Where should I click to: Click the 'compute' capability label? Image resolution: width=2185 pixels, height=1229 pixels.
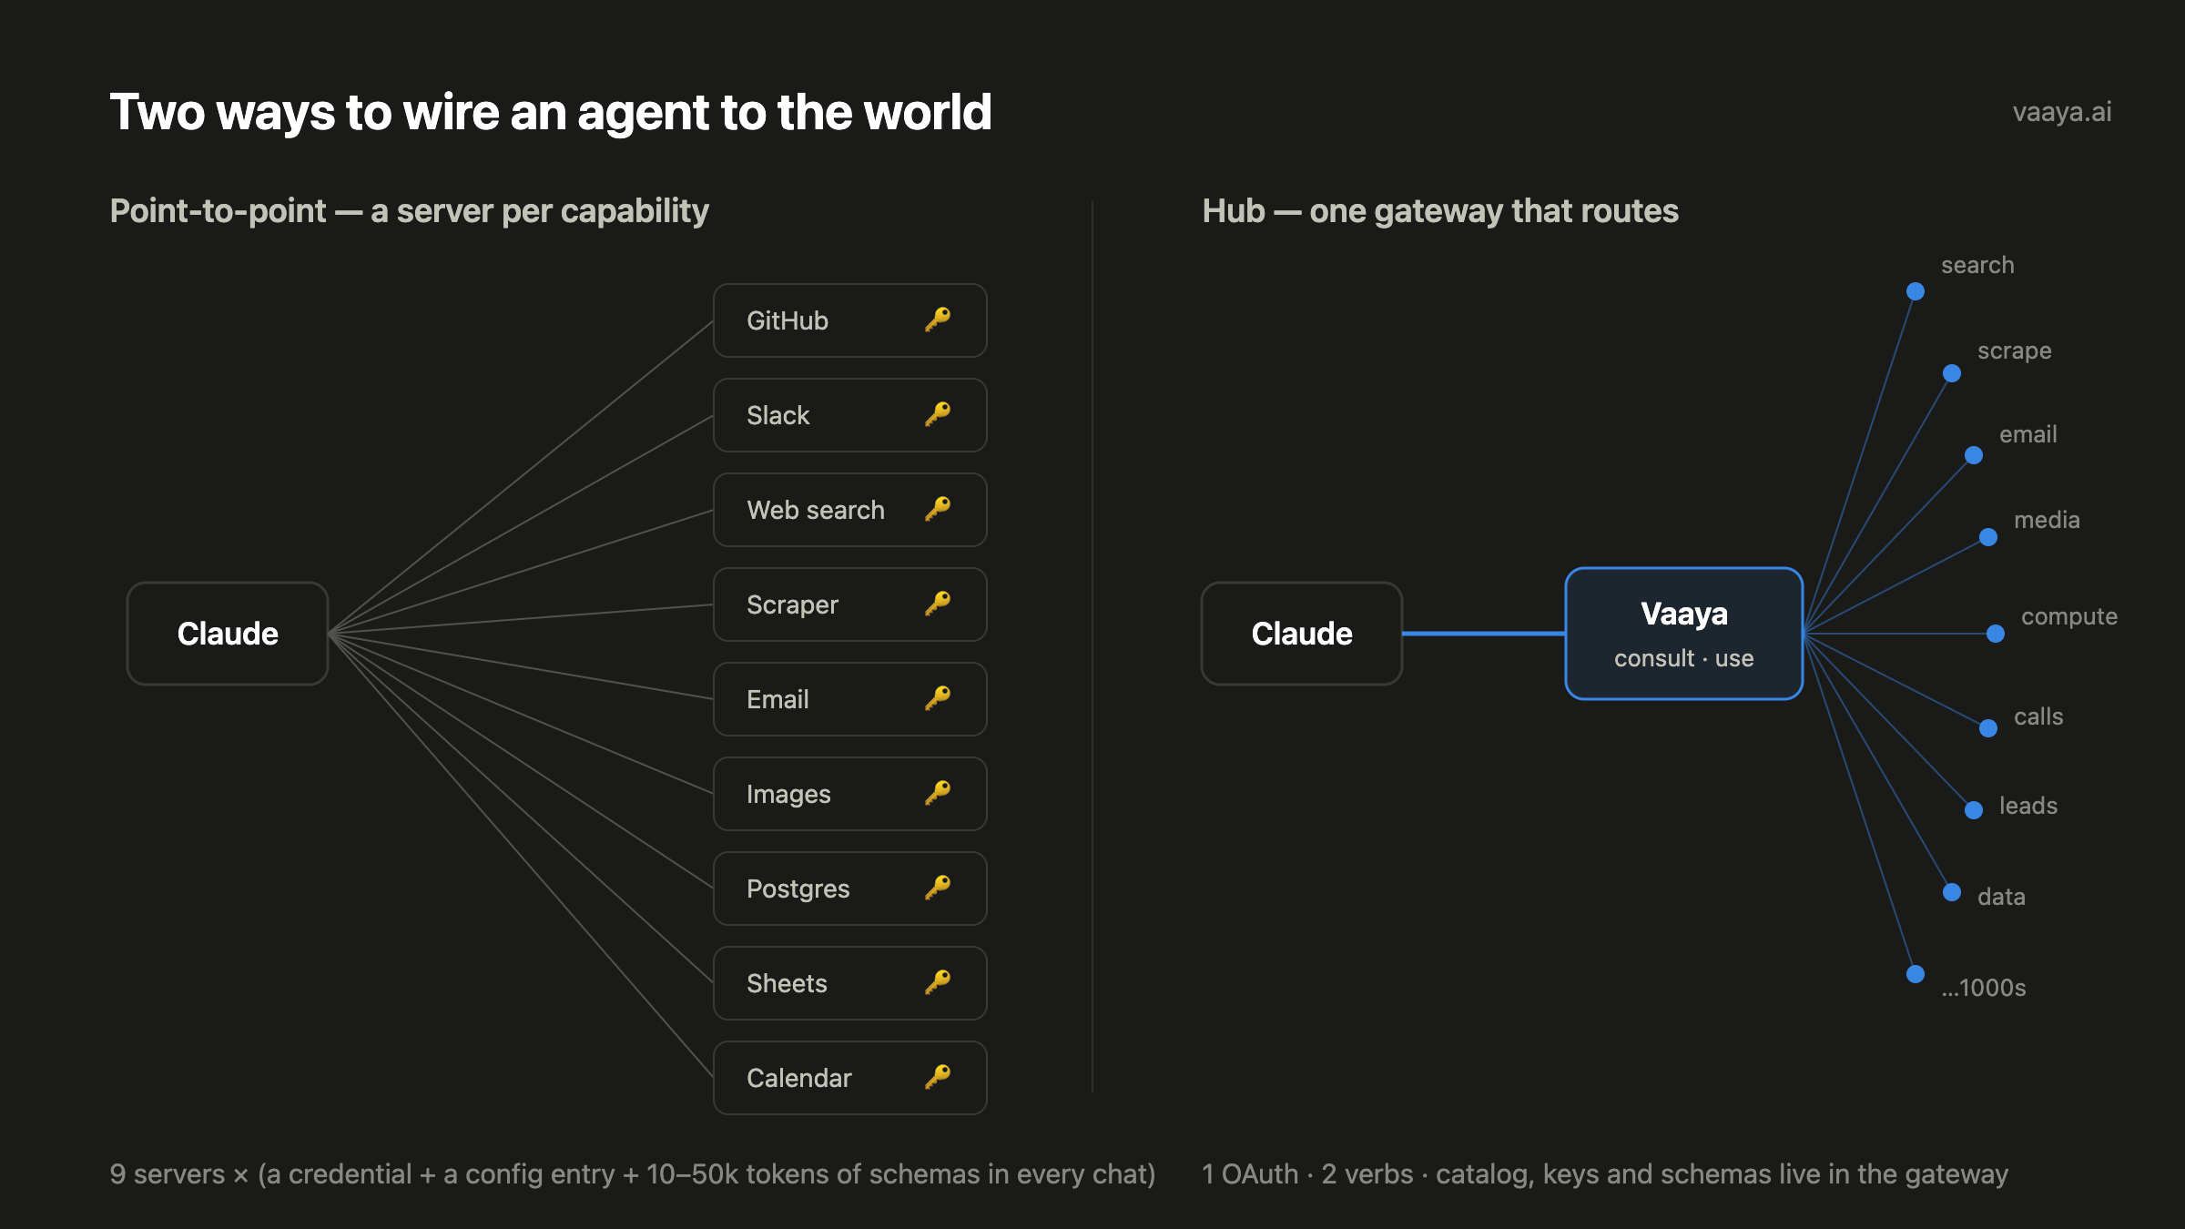(2069, 617)
